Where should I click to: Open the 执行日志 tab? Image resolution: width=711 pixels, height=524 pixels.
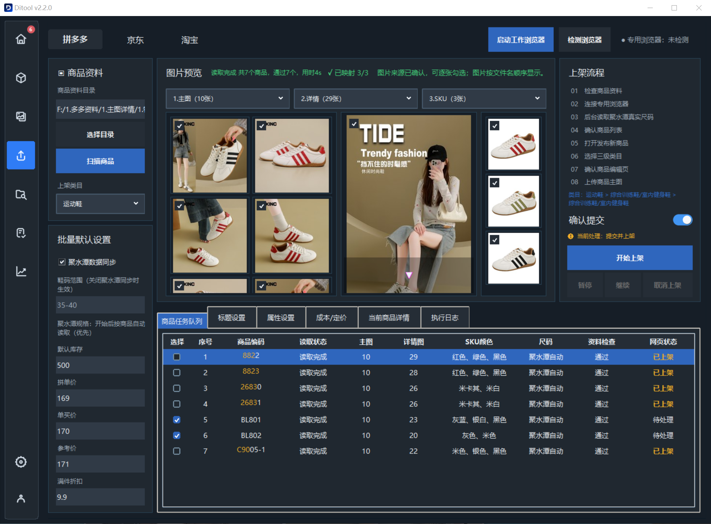point(445,317)
